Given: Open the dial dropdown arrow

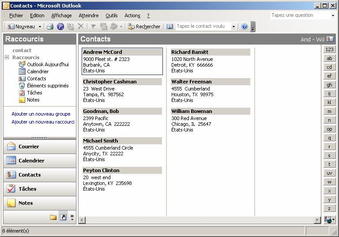Looking at the screenshot, I should [121, 26].
